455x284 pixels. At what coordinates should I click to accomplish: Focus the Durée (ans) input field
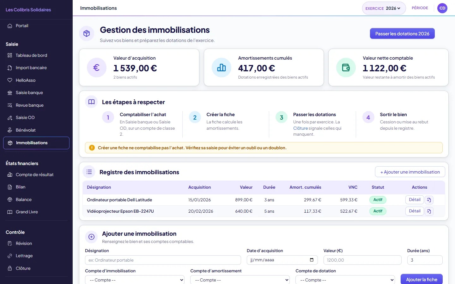pyautogui.click(x=425, y=260)
